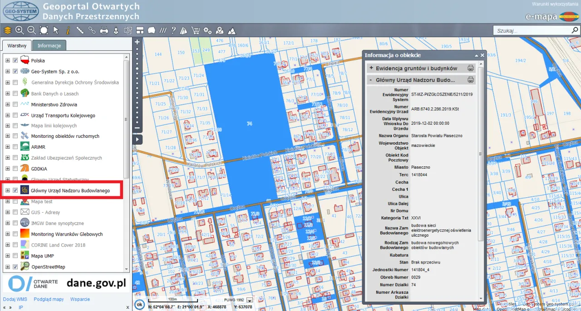Activate the measure distance ruler tool
Viewport: 581px width, 311px height.
(80, 30)
